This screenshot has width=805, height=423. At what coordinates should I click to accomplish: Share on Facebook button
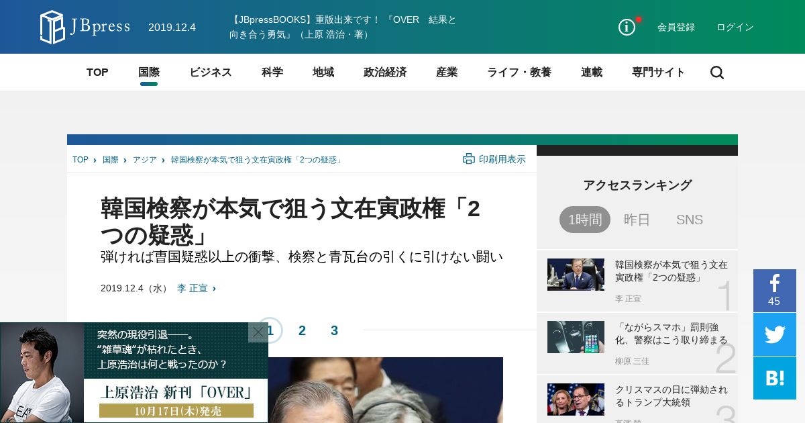click(x=775, y=291)
